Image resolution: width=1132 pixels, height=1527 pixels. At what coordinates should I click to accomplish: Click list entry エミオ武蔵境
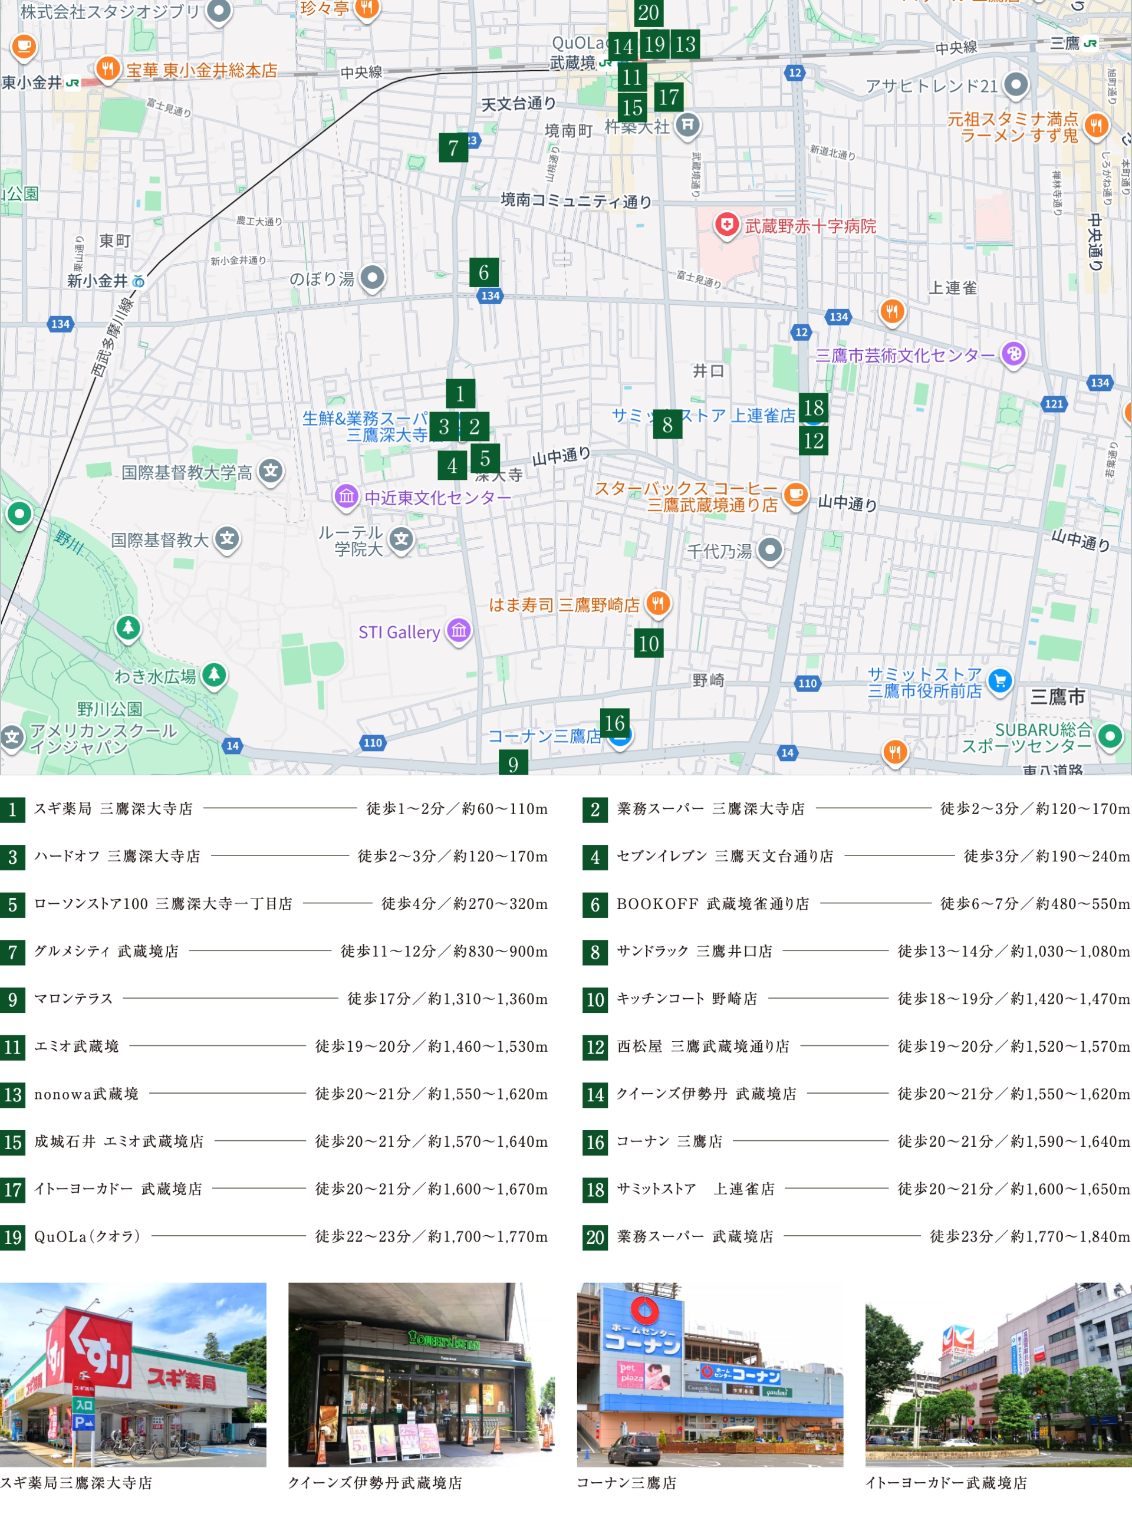[274, 1046]
